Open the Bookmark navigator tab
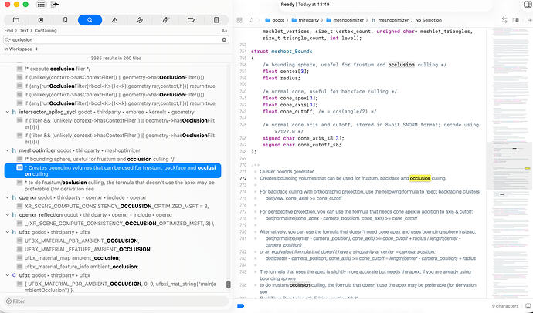 pos(65,20)
